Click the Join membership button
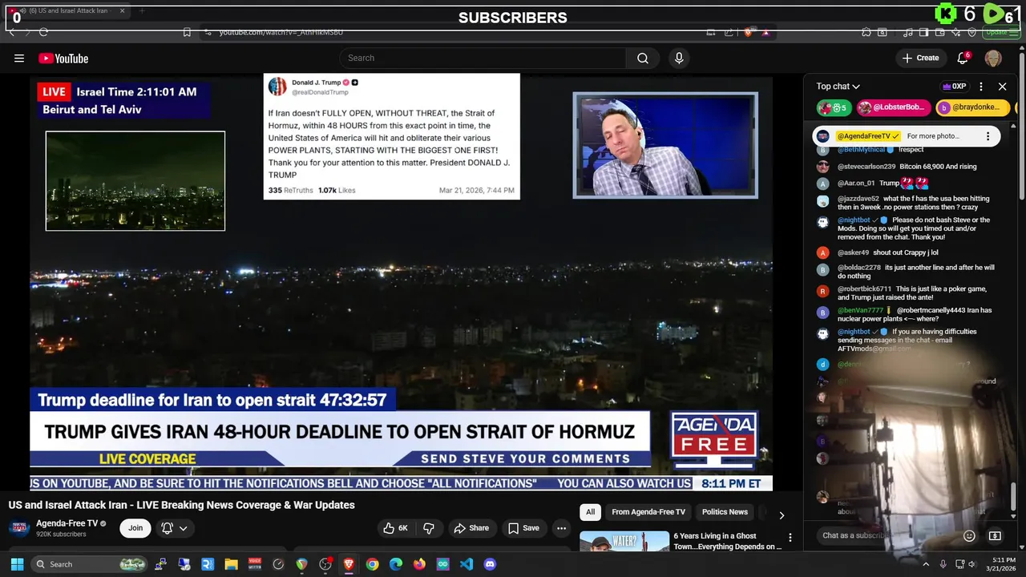This screenshot has width=1026, height=577. point(135,528)
